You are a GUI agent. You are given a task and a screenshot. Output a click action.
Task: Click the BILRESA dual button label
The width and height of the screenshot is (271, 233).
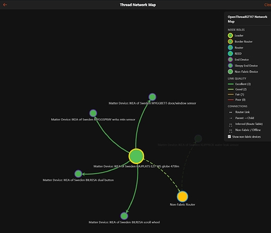pyautogui.click(x=78, y=180)
